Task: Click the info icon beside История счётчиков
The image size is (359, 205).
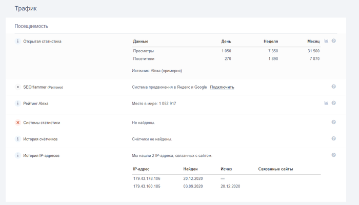Action: pos(18,139)
